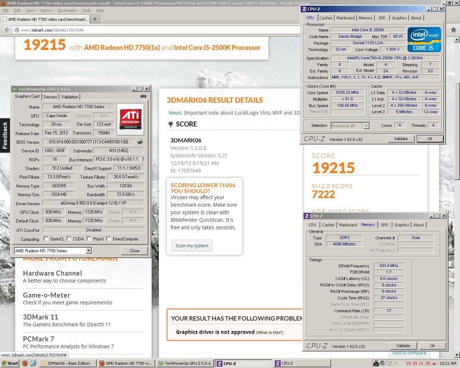Open CPU tab in lower CPU-Z window
Viewport: 460px width, 368px height.
coord(312,225)
